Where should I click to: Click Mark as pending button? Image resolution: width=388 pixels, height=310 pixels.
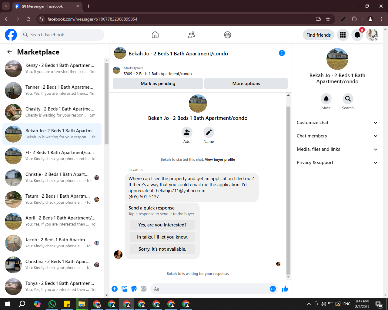158,84
